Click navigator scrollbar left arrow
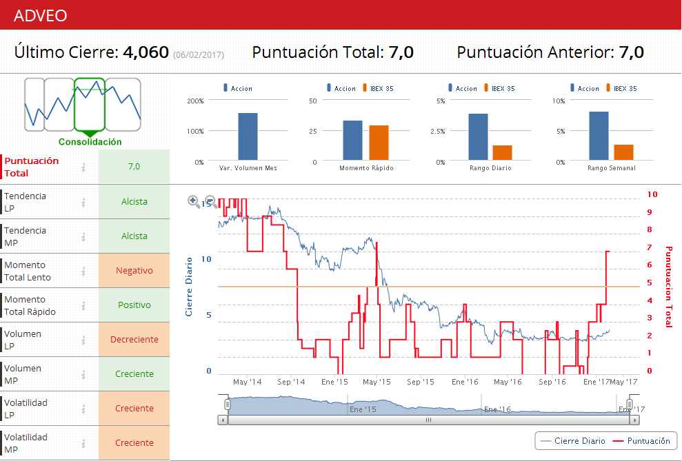The image size is (682, 461). [x=223, y=420]
